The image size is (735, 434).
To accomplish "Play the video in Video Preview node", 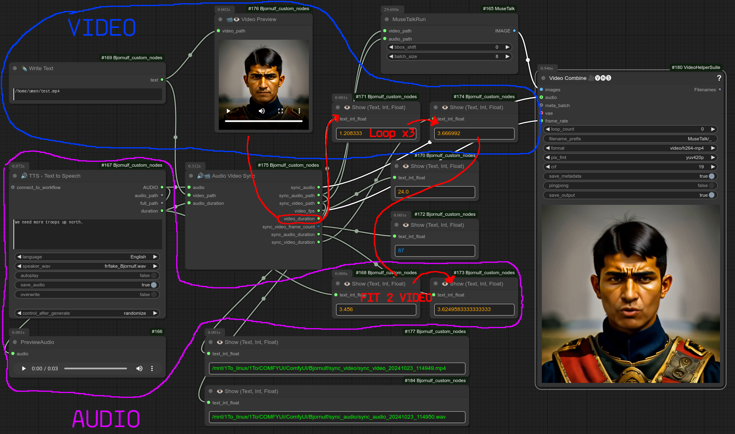I will pos(228,111).
